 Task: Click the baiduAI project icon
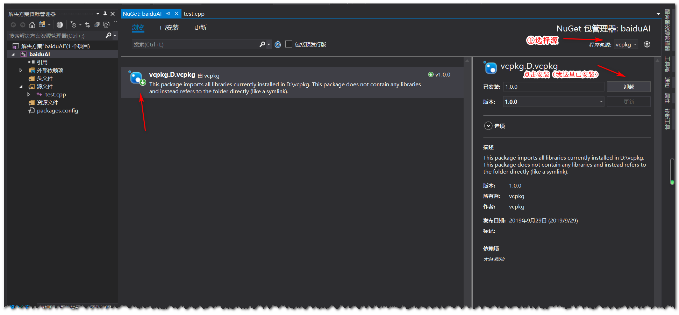(24, 54)
